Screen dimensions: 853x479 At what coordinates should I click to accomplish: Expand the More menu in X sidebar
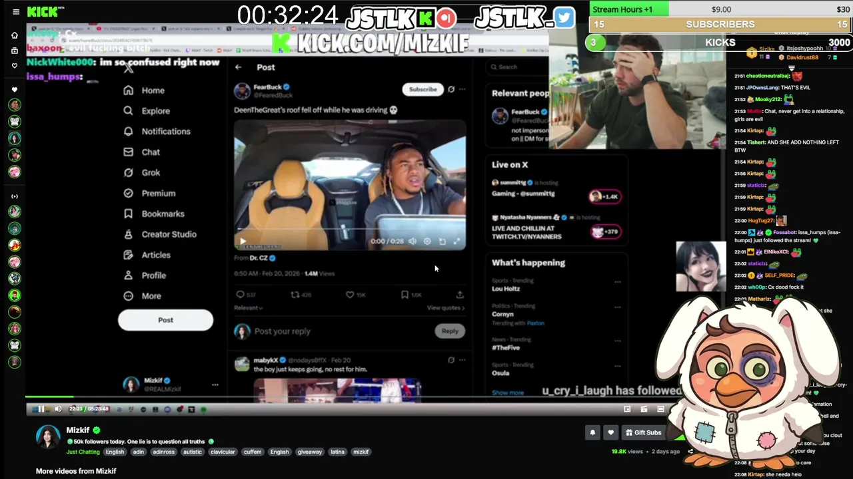pos(142,296)
